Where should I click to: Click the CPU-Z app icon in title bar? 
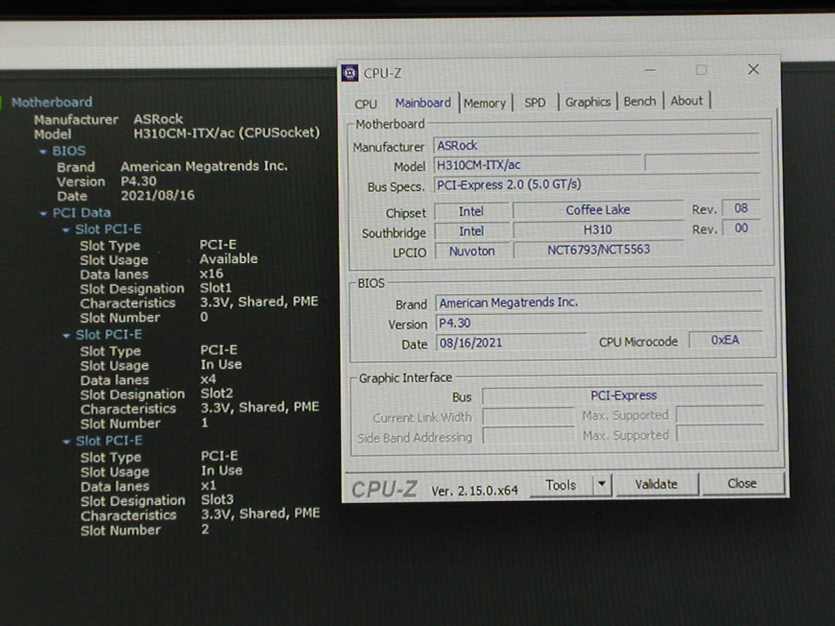pos(350,73)
